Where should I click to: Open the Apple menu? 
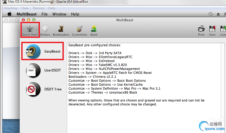click(x=9, y=14)
